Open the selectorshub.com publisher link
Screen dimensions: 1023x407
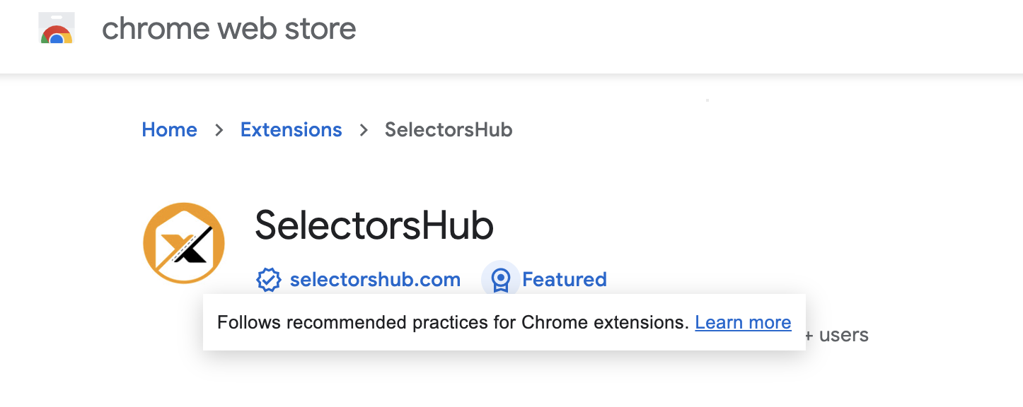click(375, 280)
